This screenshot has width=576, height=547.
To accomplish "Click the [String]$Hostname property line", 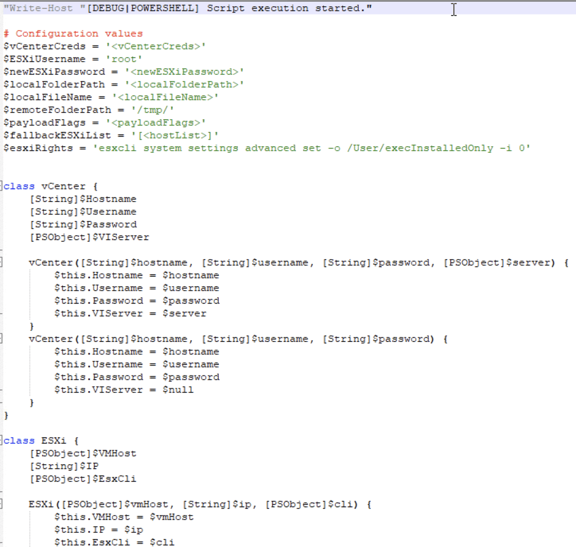I will (83, 199).
